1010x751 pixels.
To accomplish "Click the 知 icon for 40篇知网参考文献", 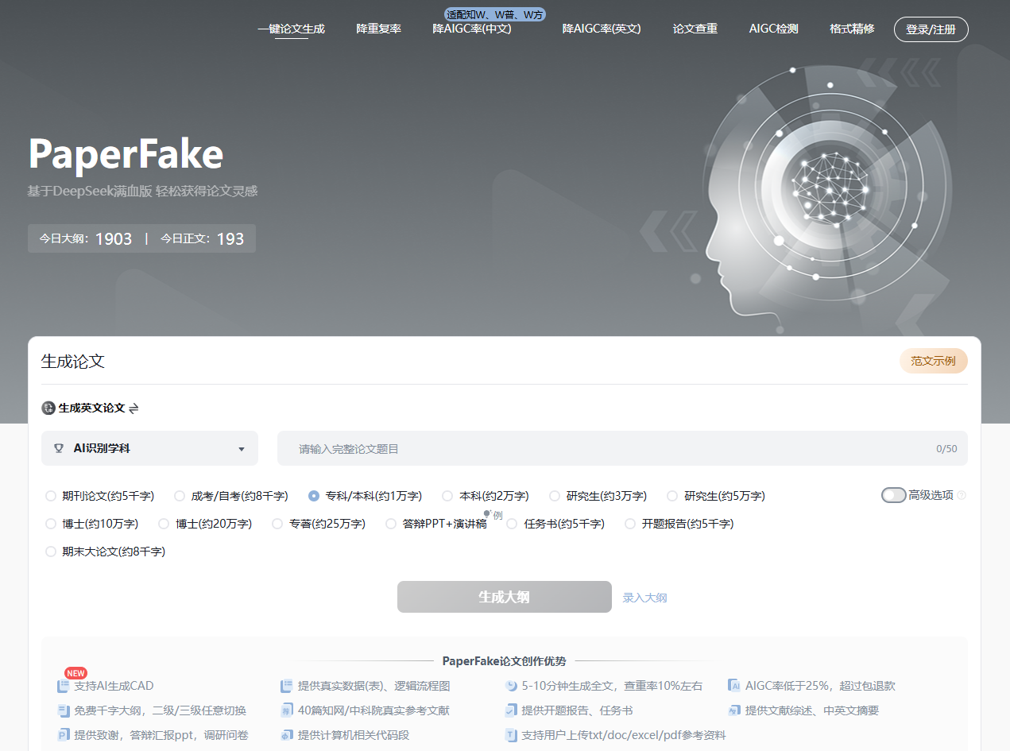I will pos(287,710).
